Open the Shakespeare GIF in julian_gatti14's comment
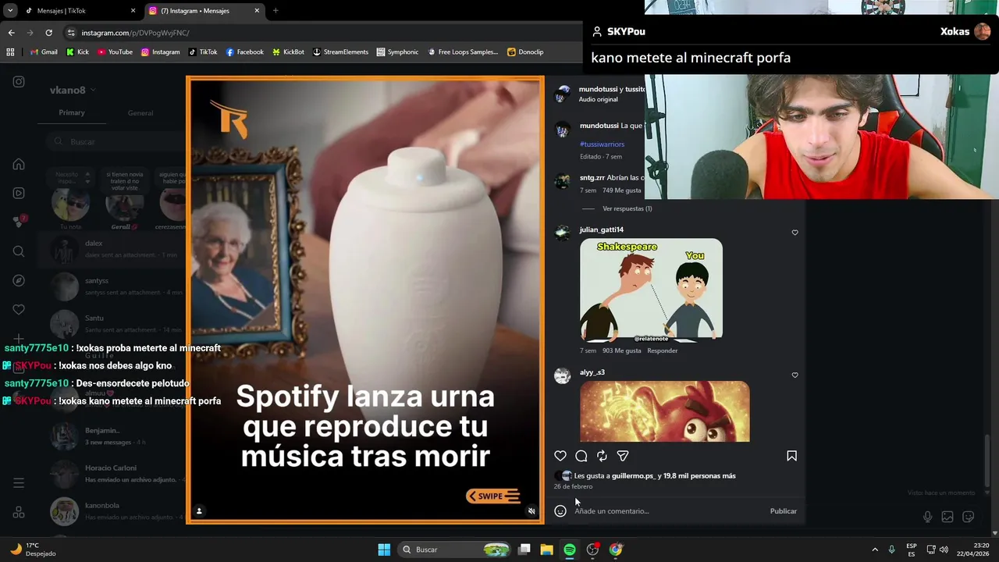This screenshot has width=999, height=562. click(651, 290)
